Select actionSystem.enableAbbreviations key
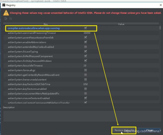Image resolution: width=163 pixels, height=135 pixels. (27, 42)
